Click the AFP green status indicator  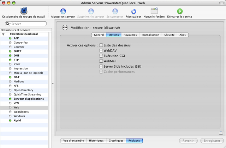pyautogui.click(x=10, y=38)
